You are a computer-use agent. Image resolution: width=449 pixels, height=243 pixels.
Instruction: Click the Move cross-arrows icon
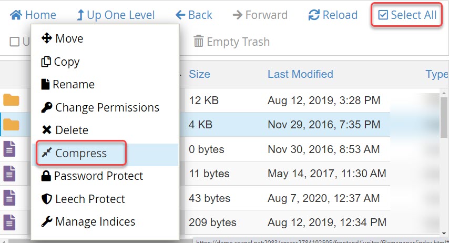tap(46, 38)
